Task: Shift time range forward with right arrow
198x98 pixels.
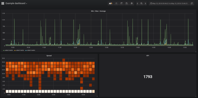Action: (x=145, y=4)
